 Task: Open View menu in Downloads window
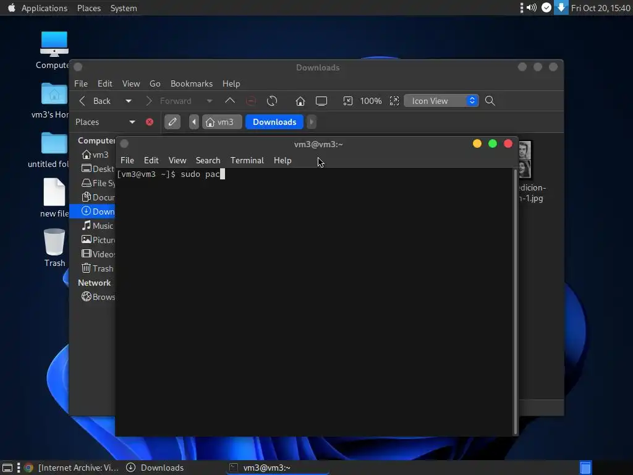point(131,83)
